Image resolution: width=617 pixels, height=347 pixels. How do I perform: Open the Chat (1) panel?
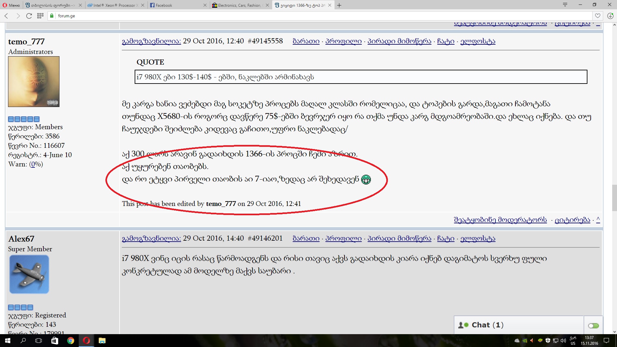[x=487, y=325]
